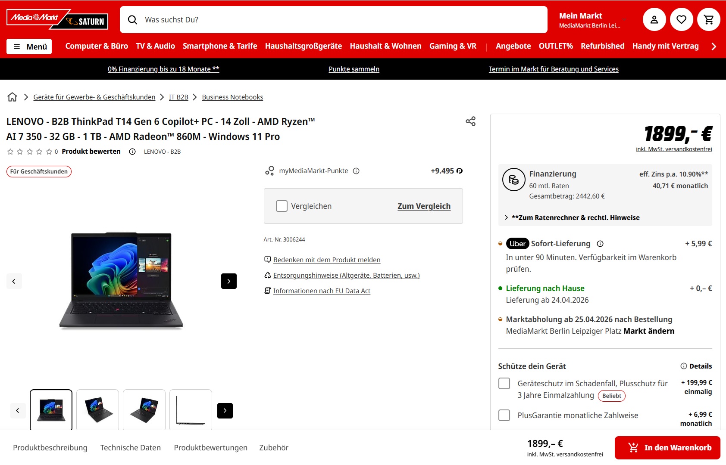Screen dimensions: 726x465
Task: Open TV & Audio menu
Action: click(155, 46)
